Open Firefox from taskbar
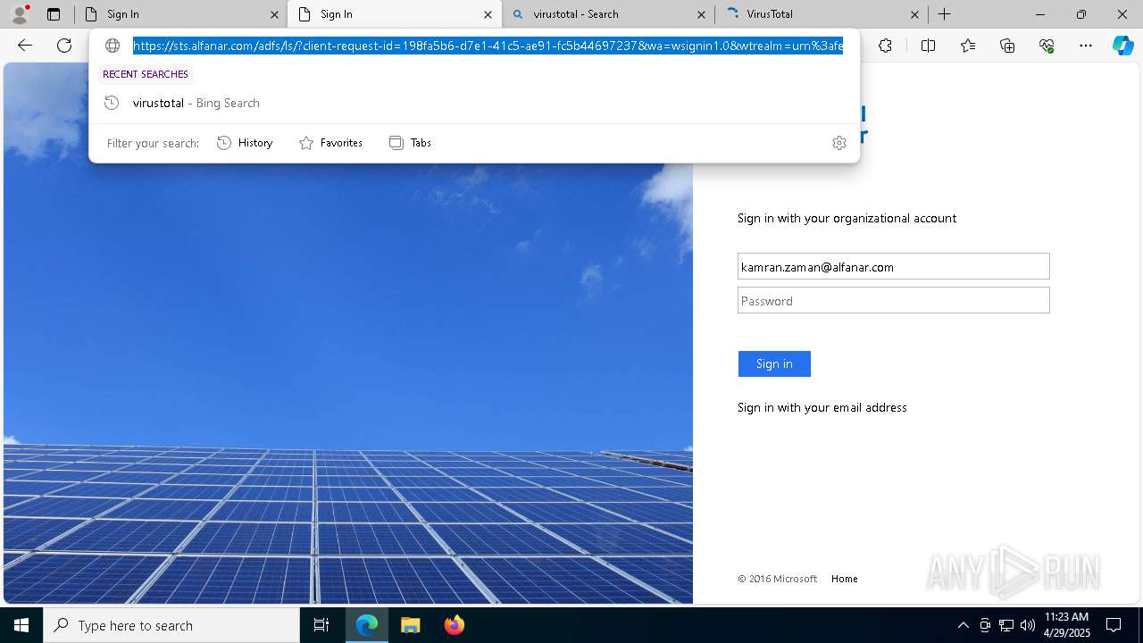This screenshot has height=643, width=1143. pyautogui.click(x=454, y=625)
